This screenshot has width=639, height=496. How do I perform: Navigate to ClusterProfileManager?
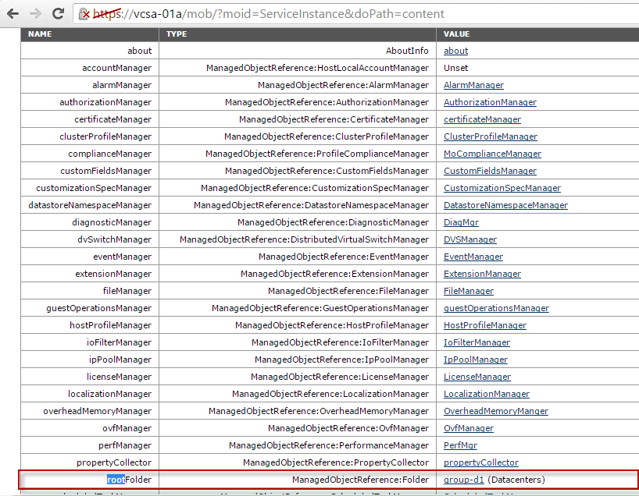pos(490,136)
